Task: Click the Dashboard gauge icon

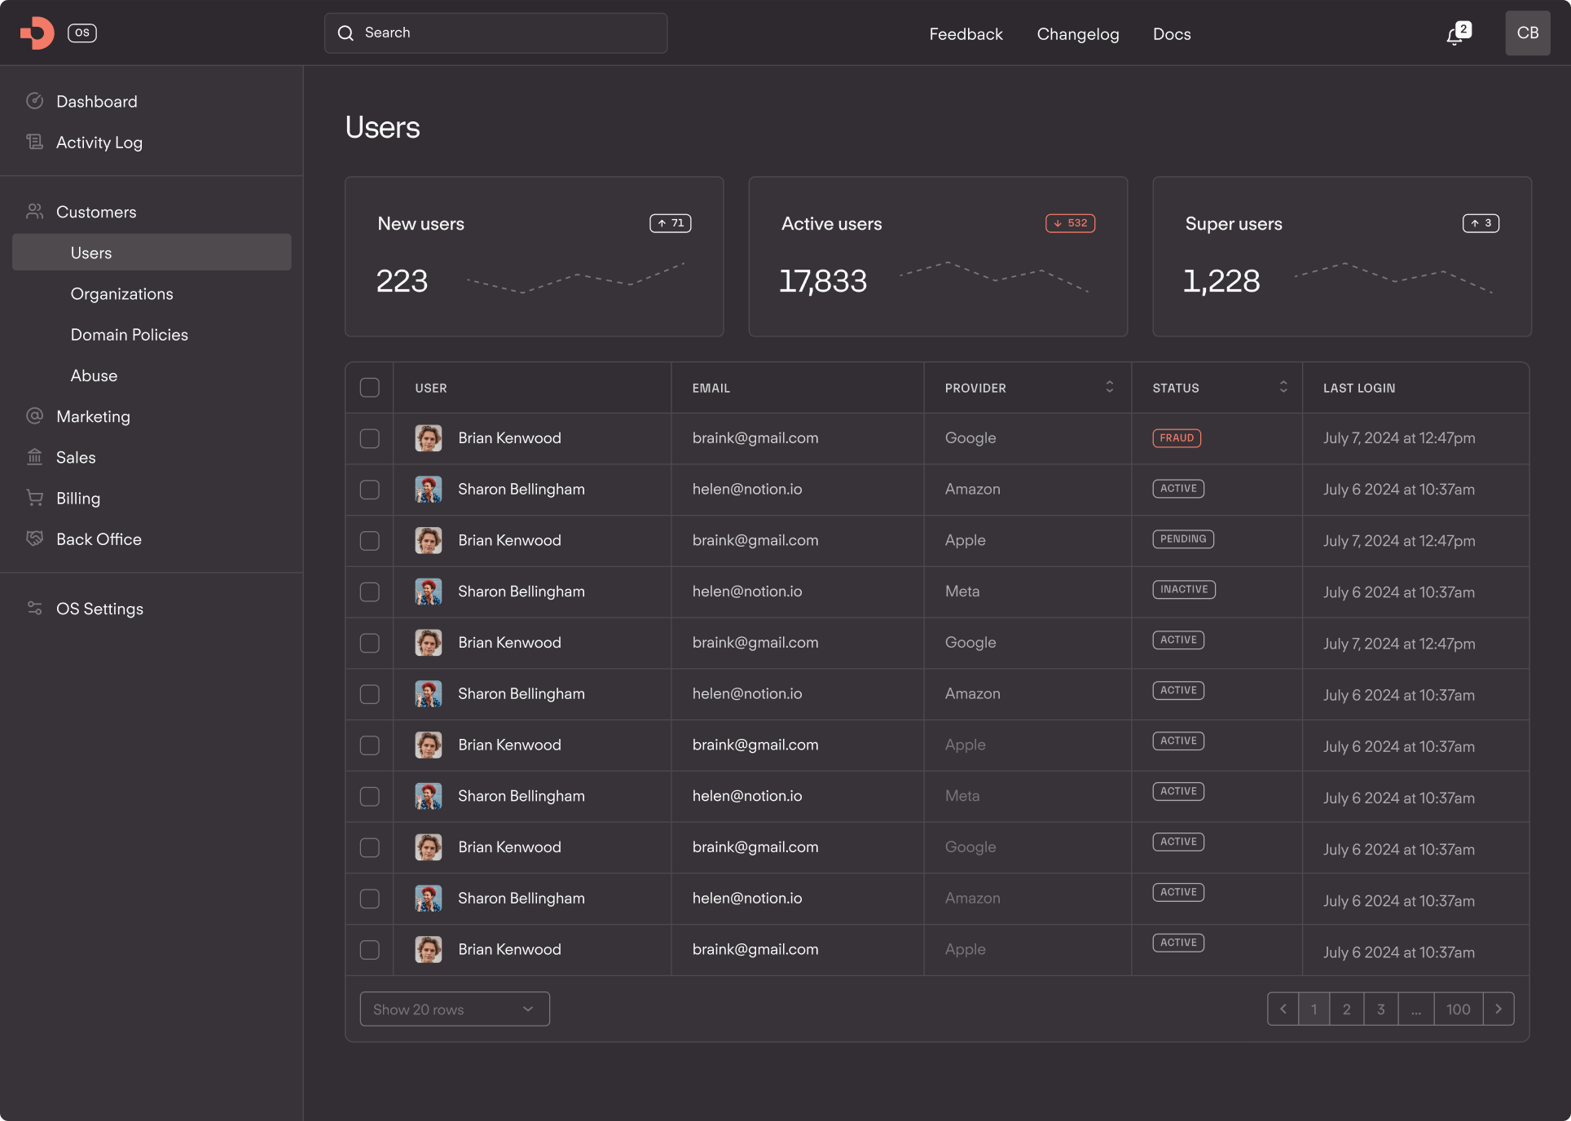Action: click(x=34, y=101)
